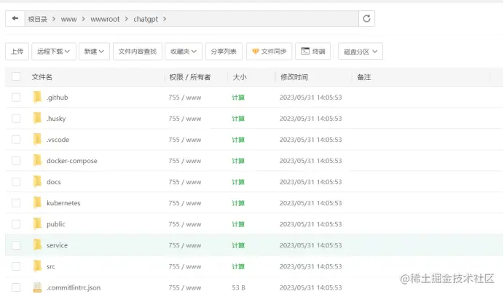
Task: Calculate size of docker-compose folder
Action: pyautogui.click(x=238, y=160)
